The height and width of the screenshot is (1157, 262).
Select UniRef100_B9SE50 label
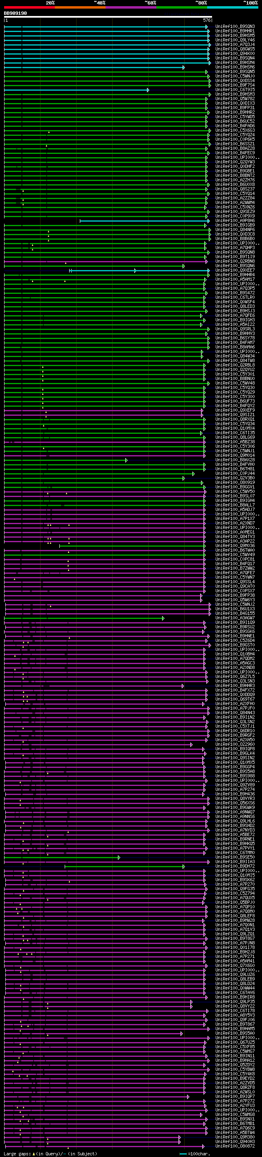point(235,857)
